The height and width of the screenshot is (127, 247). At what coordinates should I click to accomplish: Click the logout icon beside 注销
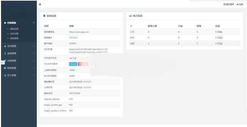[237, 4]
